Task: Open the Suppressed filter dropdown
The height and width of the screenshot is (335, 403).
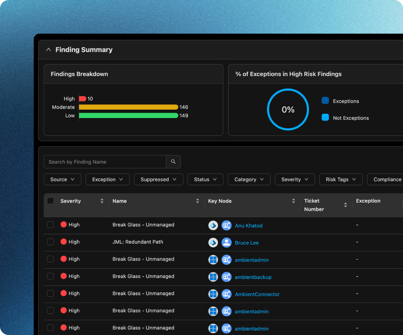Action: [158, 179]
